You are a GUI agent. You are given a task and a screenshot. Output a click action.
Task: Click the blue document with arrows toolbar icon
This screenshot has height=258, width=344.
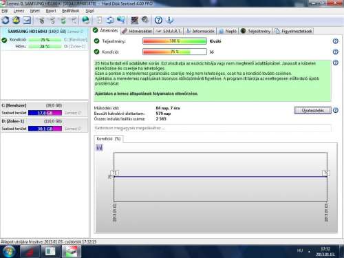[x=110, y=20]
